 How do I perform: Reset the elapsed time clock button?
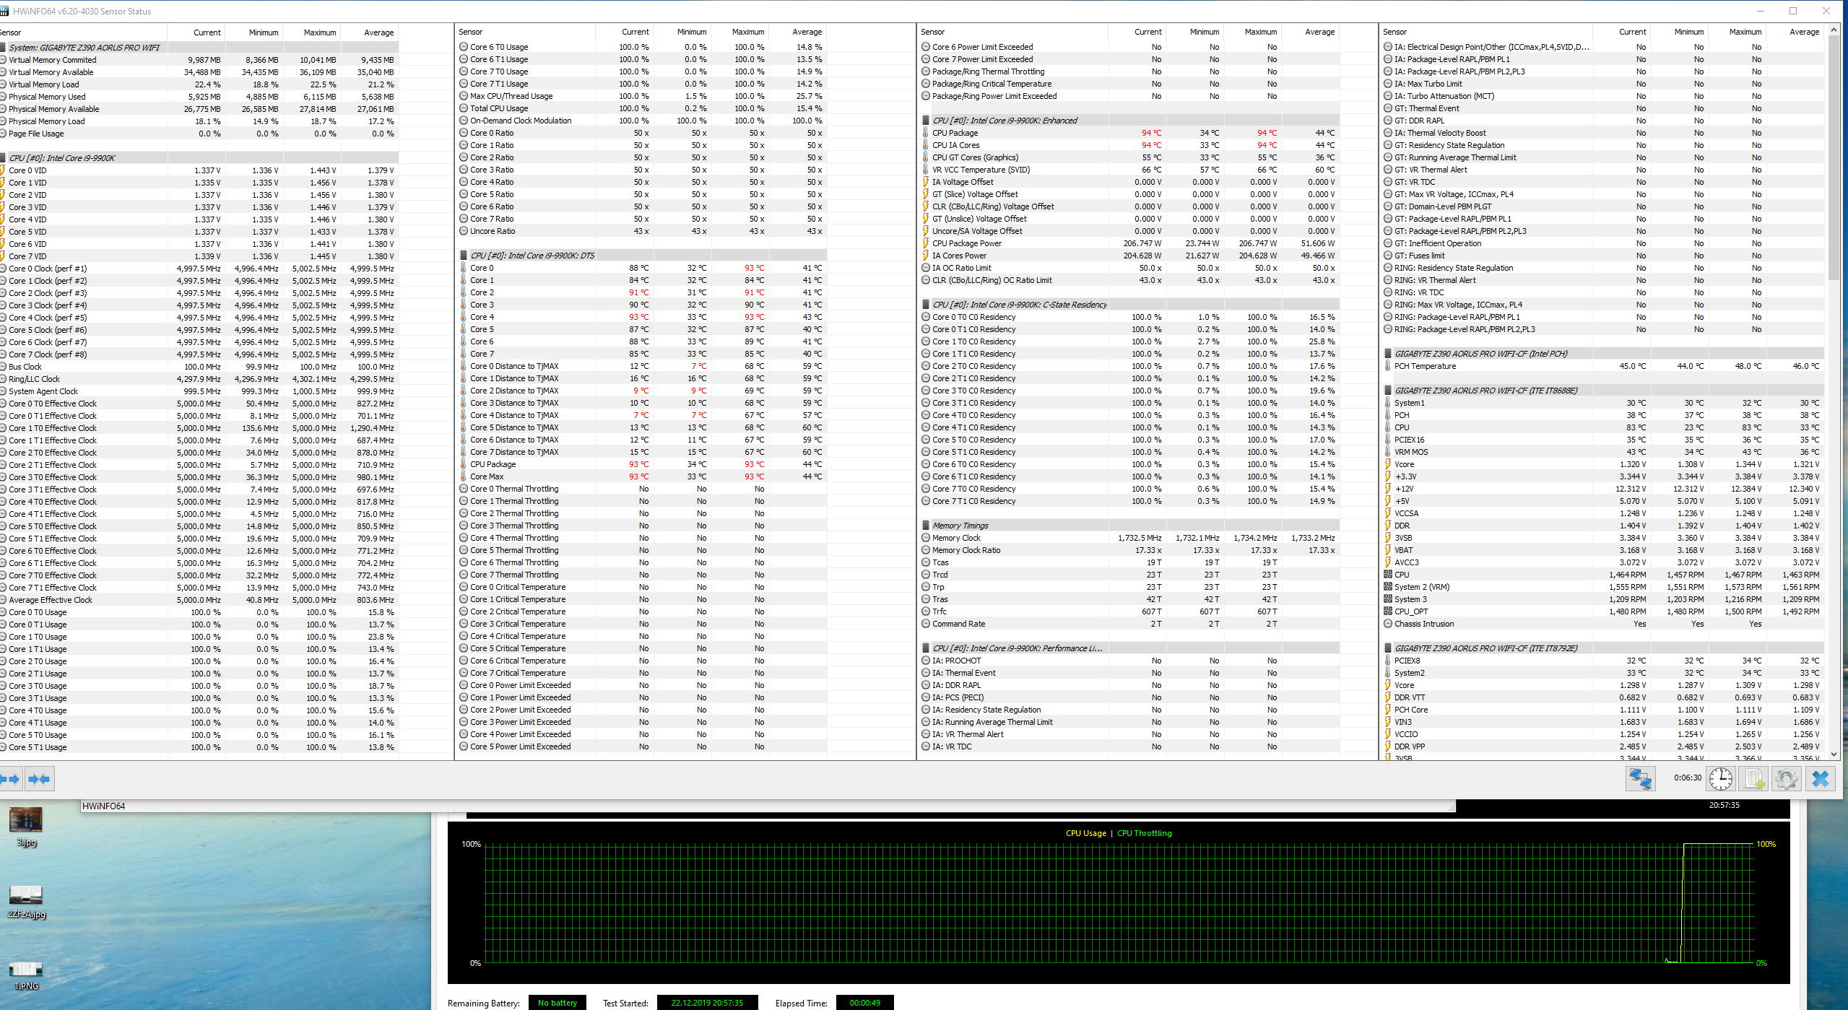click(1721, 779)
